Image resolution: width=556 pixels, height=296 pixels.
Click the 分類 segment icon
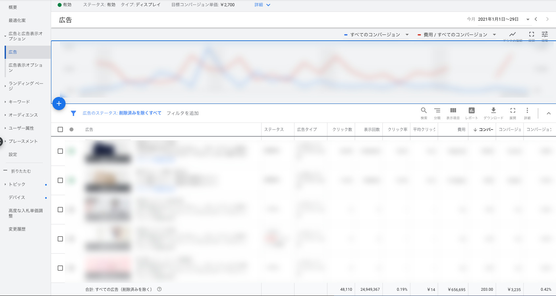coord(437,111)
